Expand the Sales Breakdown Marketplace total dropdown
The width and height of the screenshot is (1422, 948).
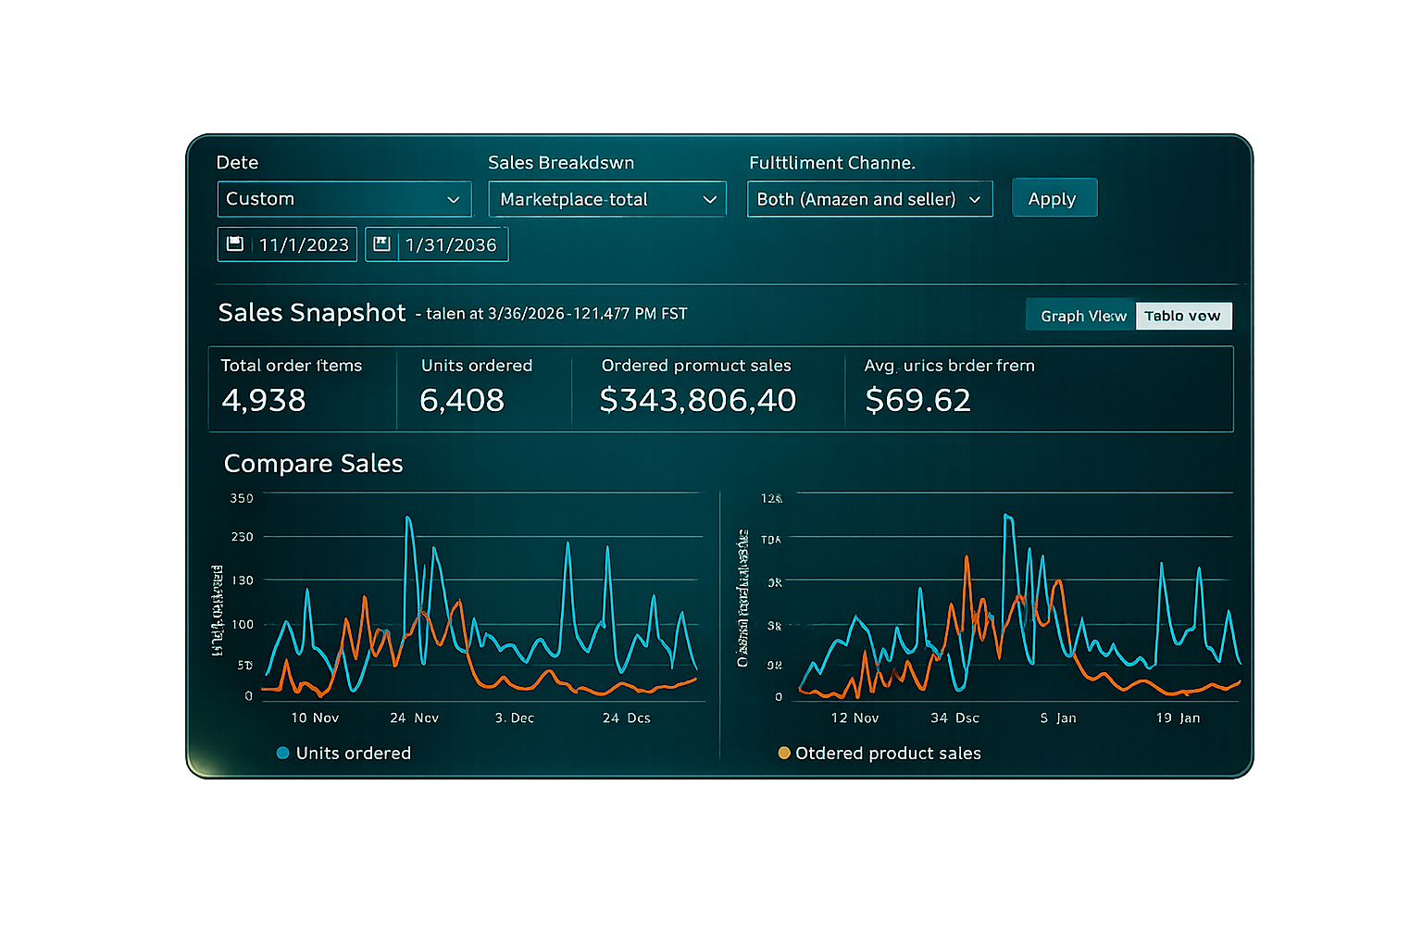[606, 199]
